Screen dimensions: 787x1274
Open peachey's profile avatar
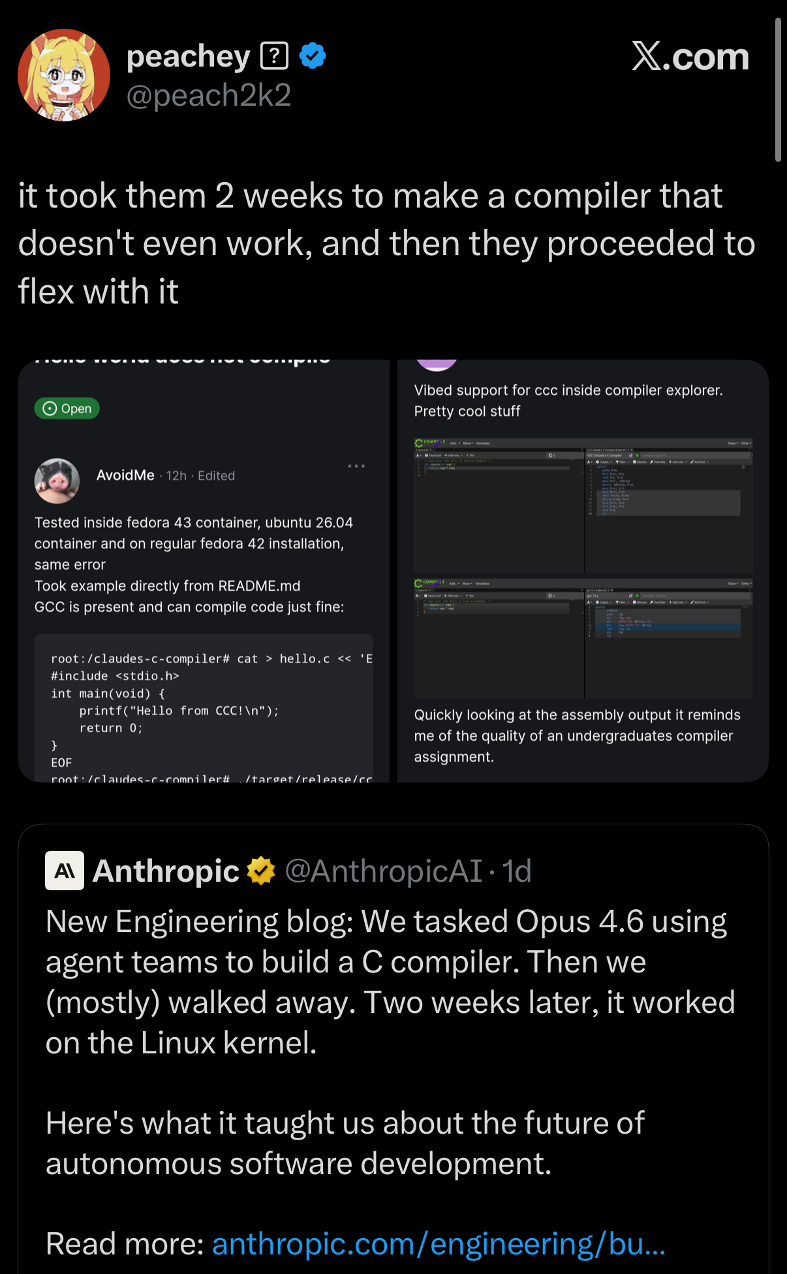coord(64,75)
